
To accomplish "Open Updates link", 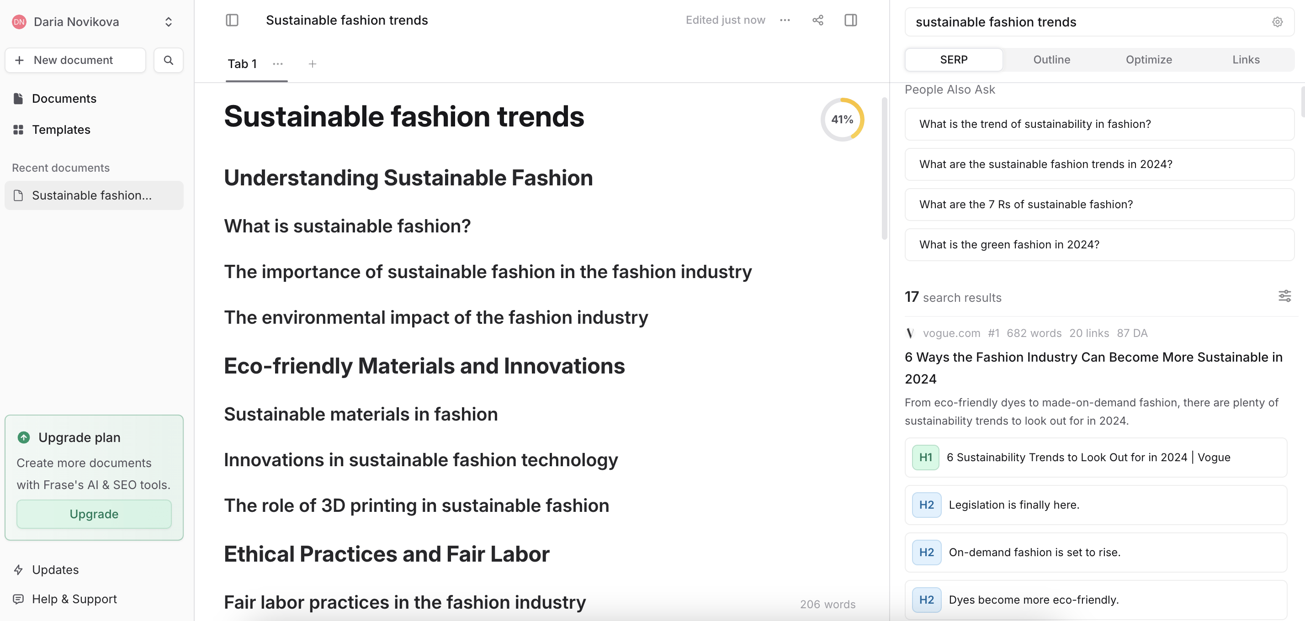I will coord(55,570).
